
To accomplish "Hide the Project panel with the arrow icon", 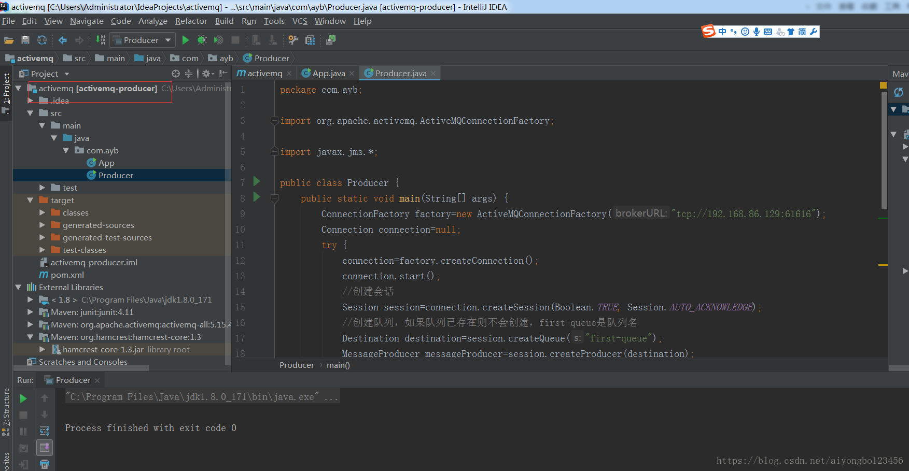I will click(x=223, y=74).
